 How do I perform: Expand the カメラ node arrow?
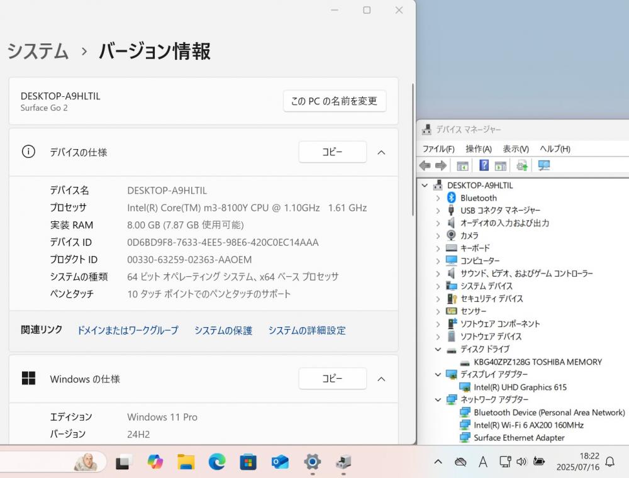pyautogui.click(x=438, y=236)
